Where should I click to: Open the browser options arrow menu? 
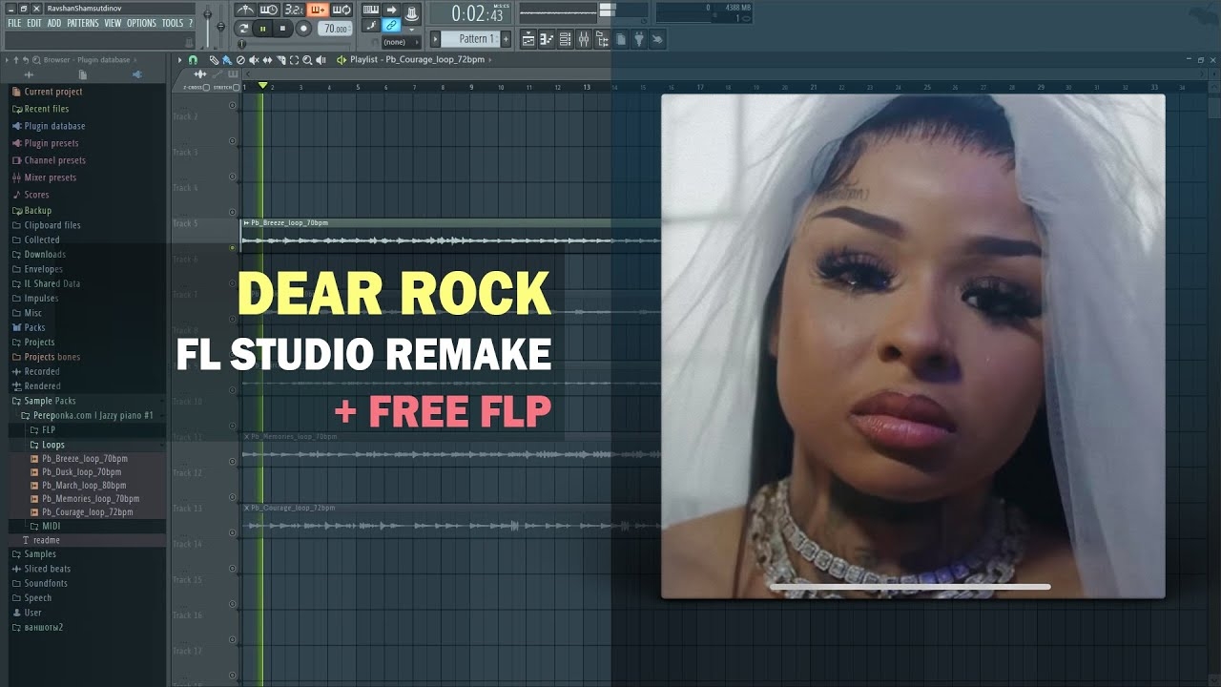pyautogui.click(x=8, y=60)
